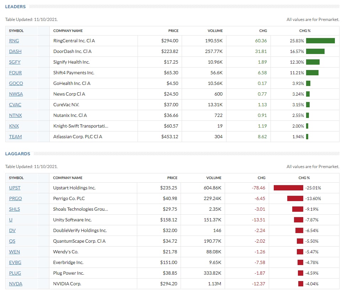342x291 pixels.
Task: Open the SGFY ticker link
Action: click(x=15, y=62)
